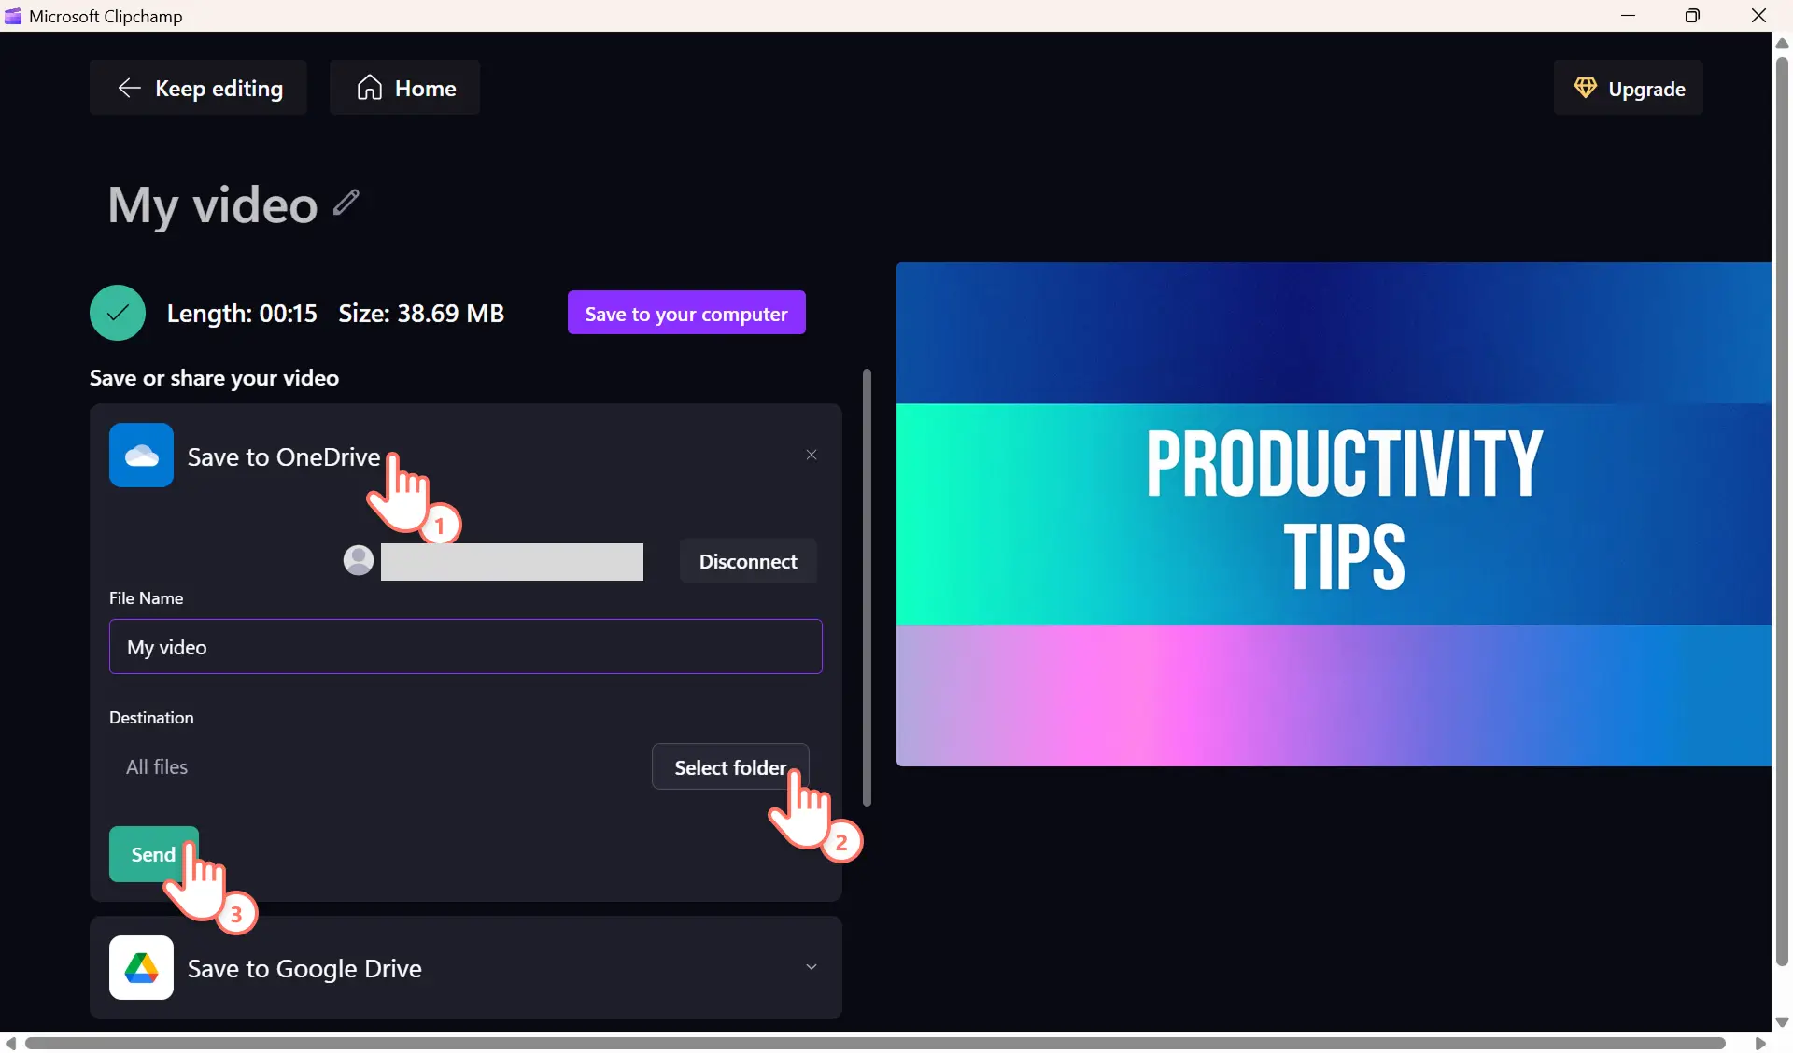Click the Disconnect button

coord(747,562)
